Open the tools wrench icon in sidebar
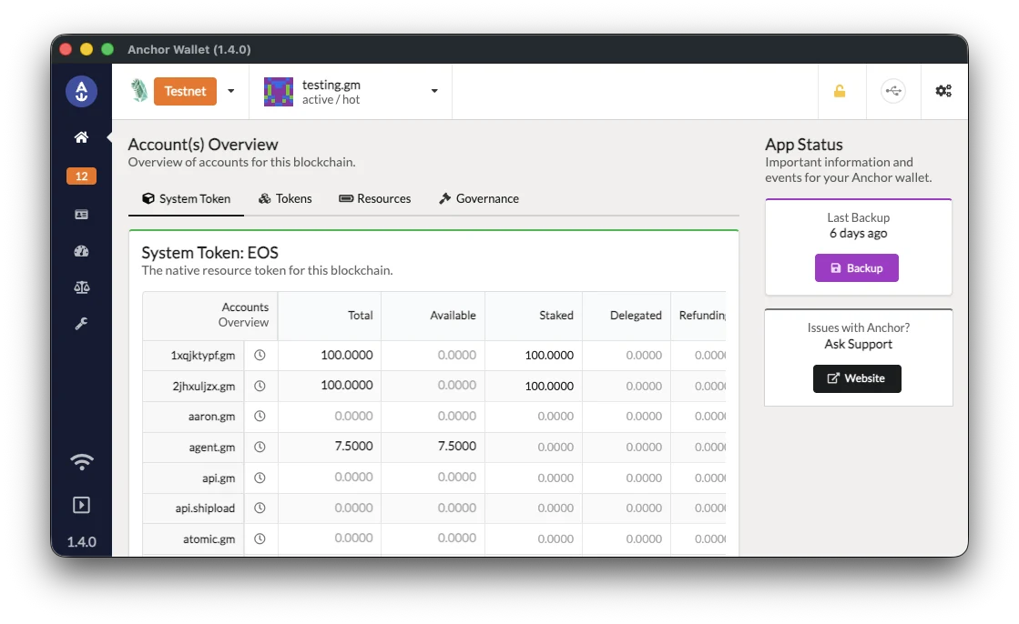Viewport: 1019px width, 624px height. point(81,323)
